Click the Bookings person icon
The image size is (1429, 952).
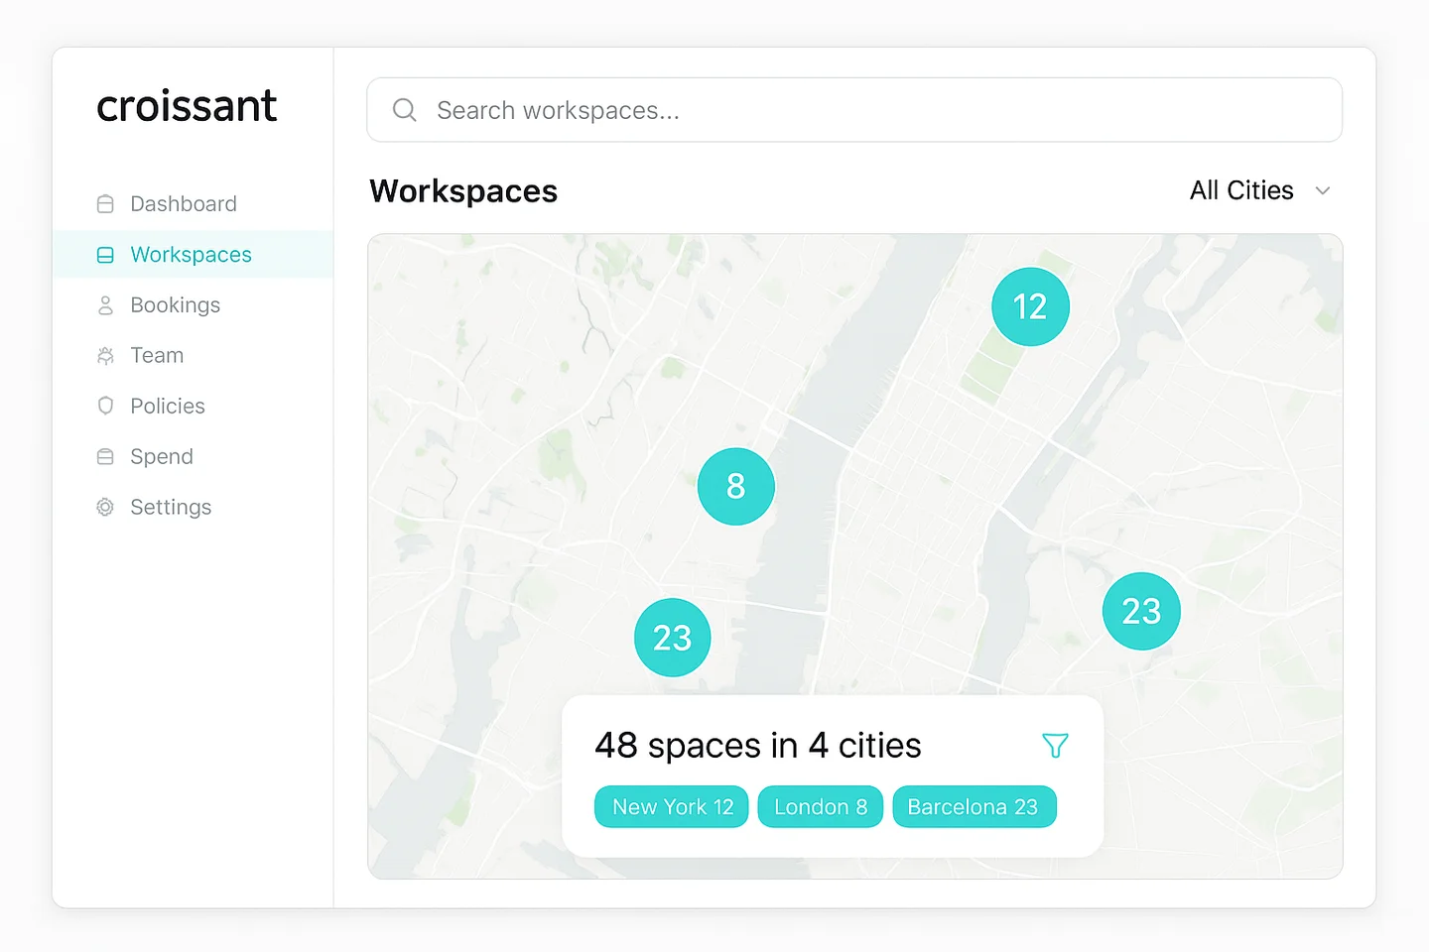[x=105, y=305]
